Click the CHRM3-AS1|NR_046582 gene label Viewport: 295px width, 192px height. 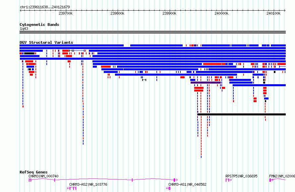pos(187,184)
